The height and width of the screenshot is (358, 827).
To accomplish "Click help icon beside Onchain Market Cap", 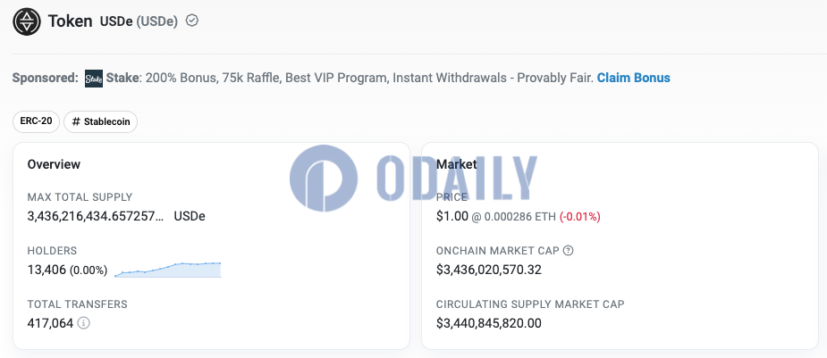I will pyautogui.click(x=568, y=251).
